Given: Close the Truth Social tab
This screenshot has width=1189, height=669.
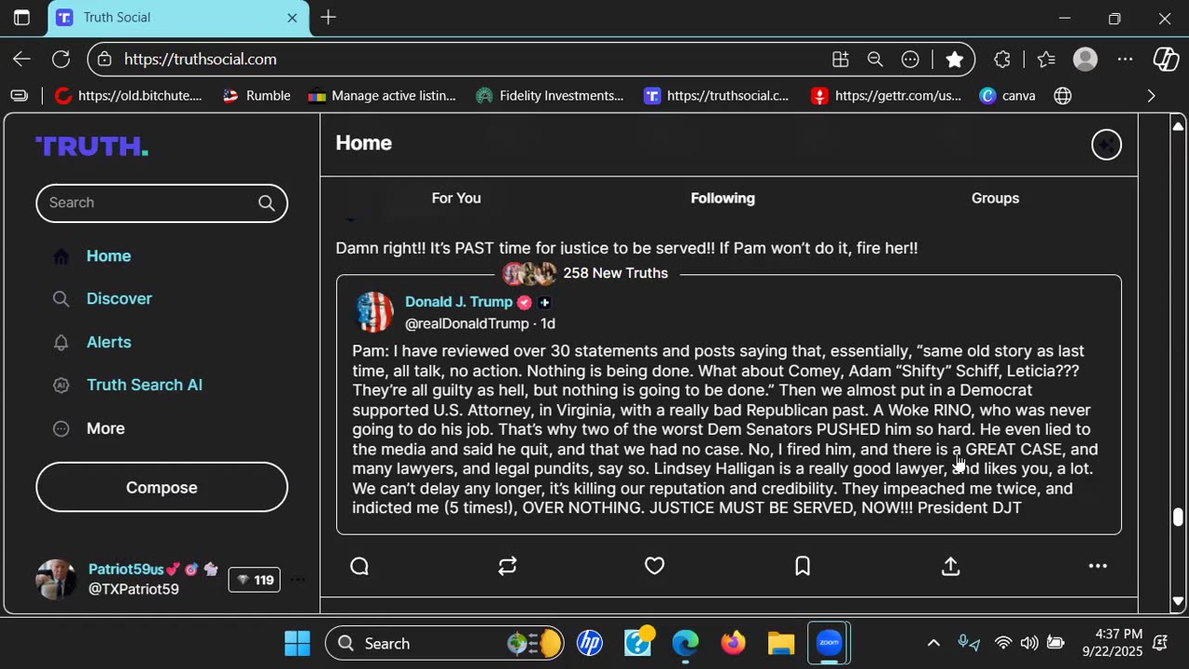Looking at the screenshot, I should tap(292, 18).
